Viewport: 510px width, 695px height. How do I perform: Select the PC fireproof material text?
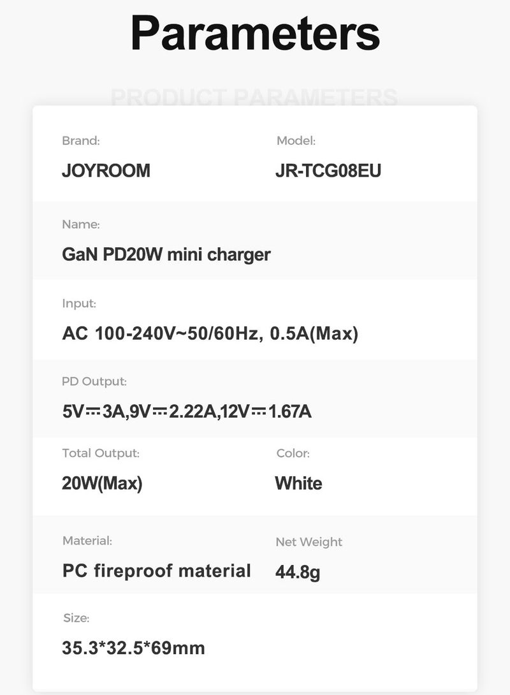(x=156, y=571)
